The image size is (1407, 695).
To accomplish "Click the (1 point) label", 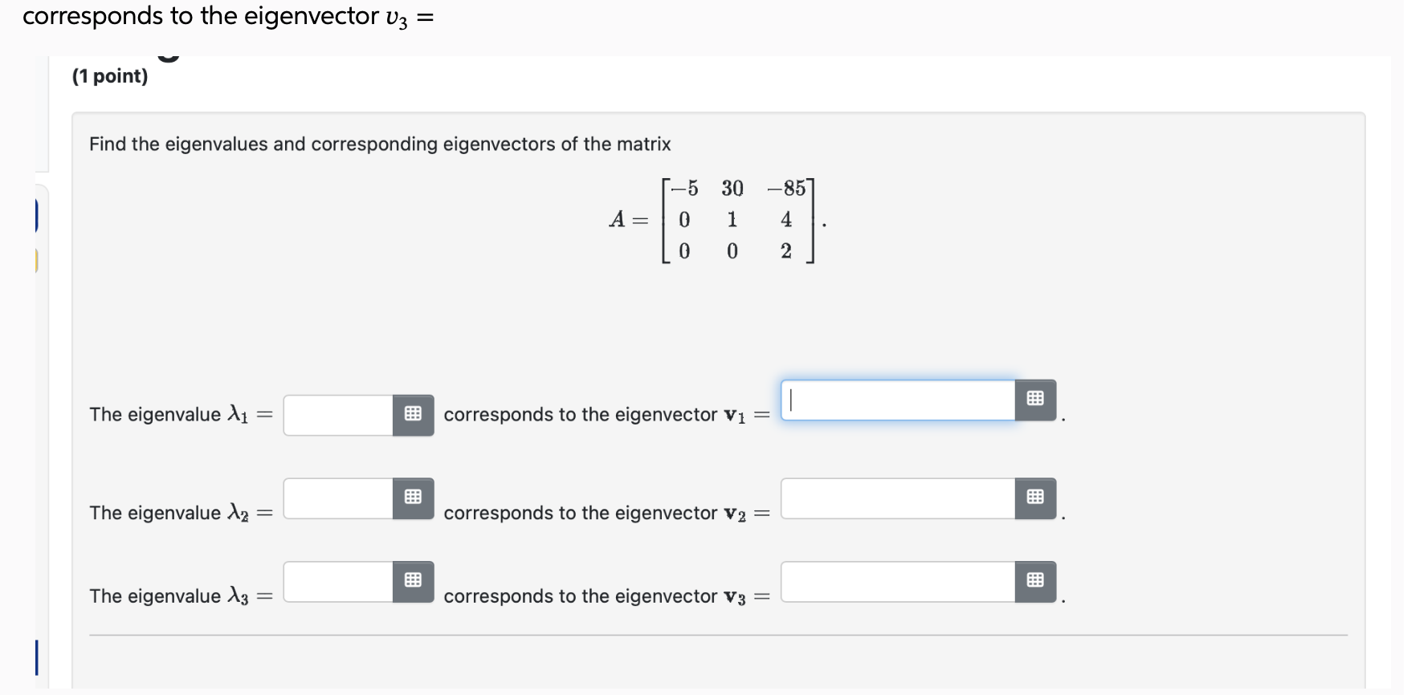I will (x=109, y=75).
